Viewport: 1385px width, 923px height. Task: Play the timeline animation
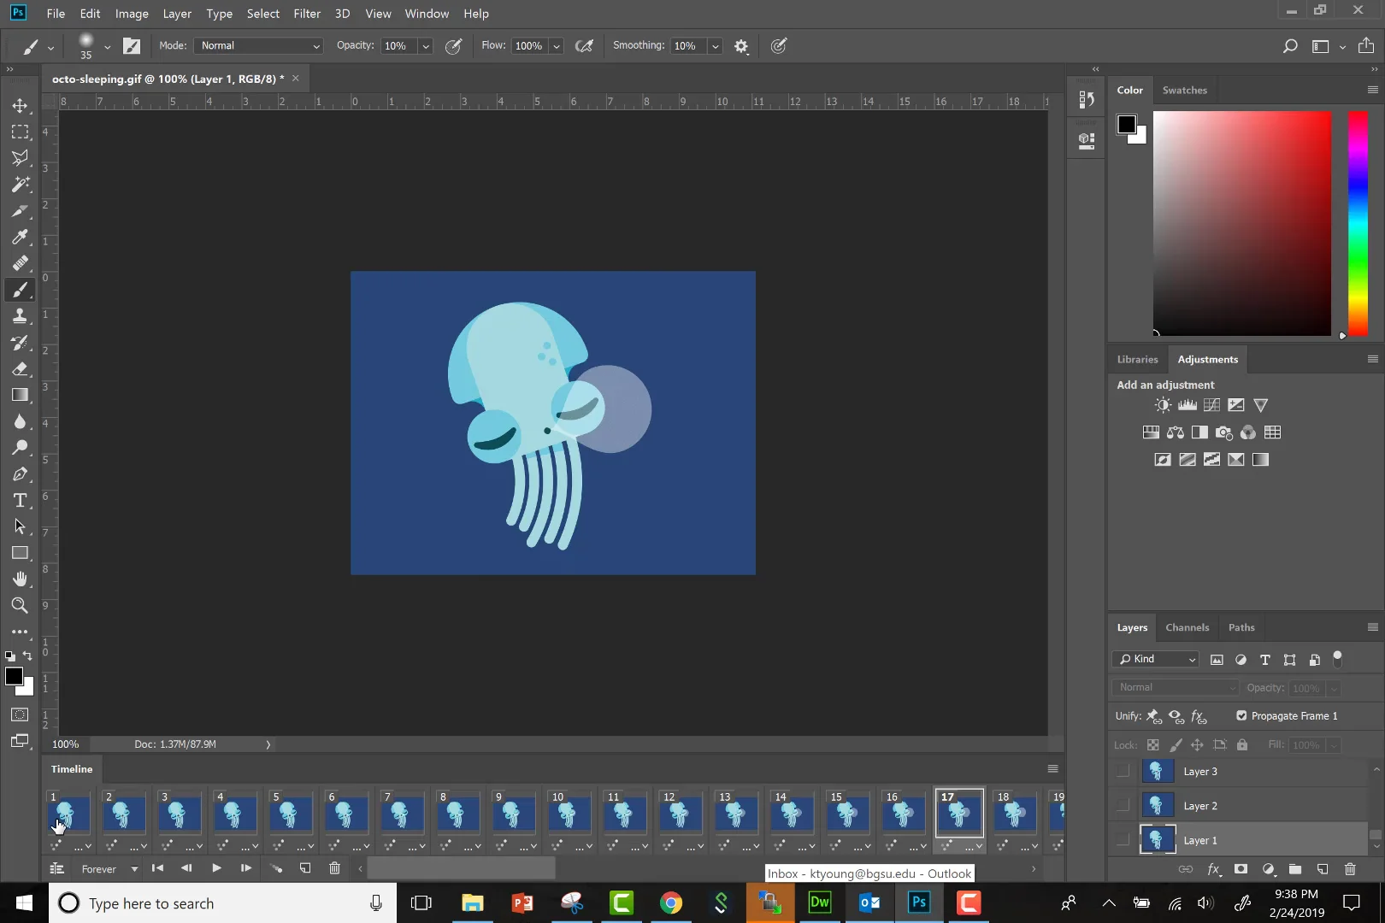216,868
